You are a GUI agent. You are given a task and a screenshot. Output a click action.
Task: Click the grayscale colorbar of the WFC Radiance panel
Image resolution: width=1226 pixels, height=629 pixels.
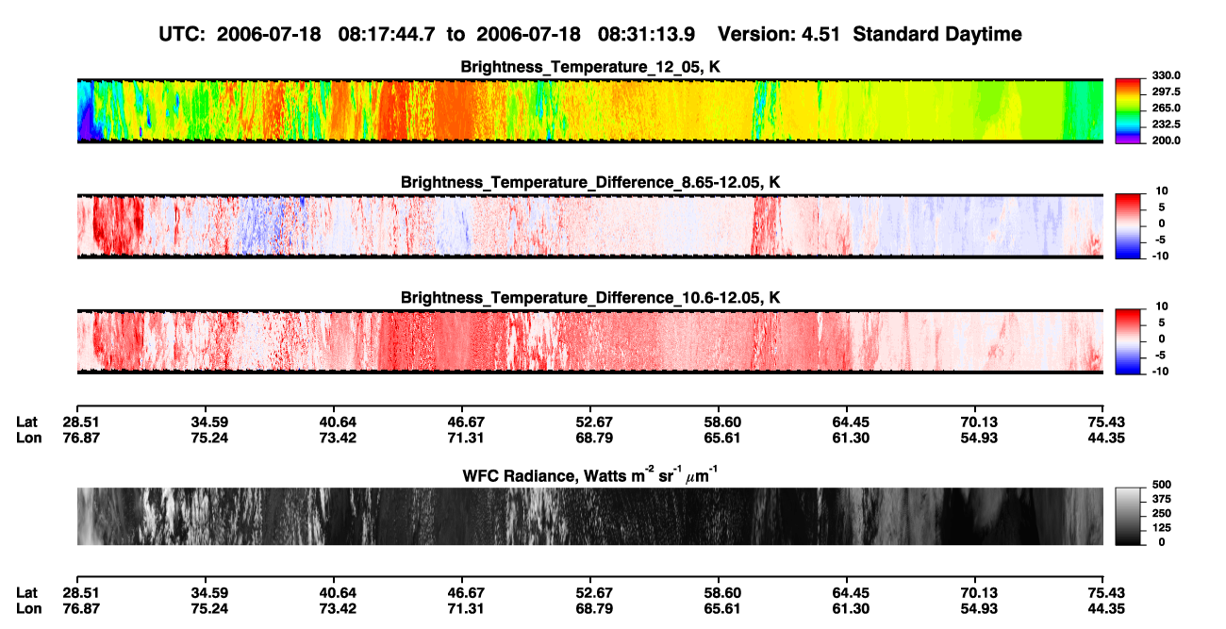pyautogui.click(x=1129, y=517)
